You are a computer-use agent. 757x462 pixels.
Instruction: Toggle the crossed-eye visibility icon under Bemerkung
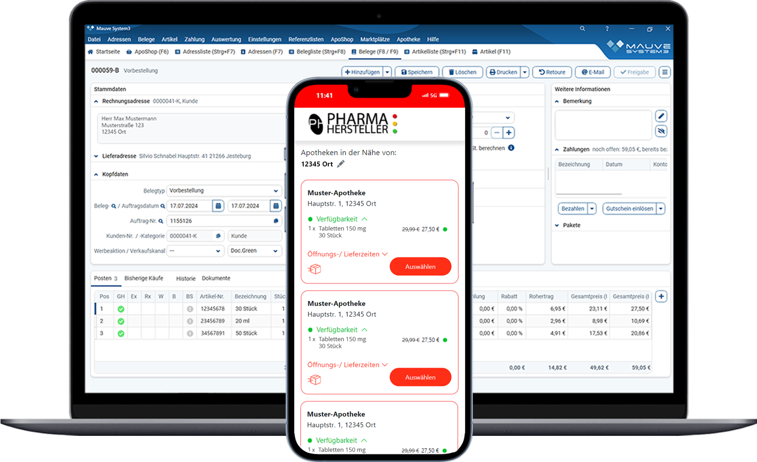tap(661, 131)
